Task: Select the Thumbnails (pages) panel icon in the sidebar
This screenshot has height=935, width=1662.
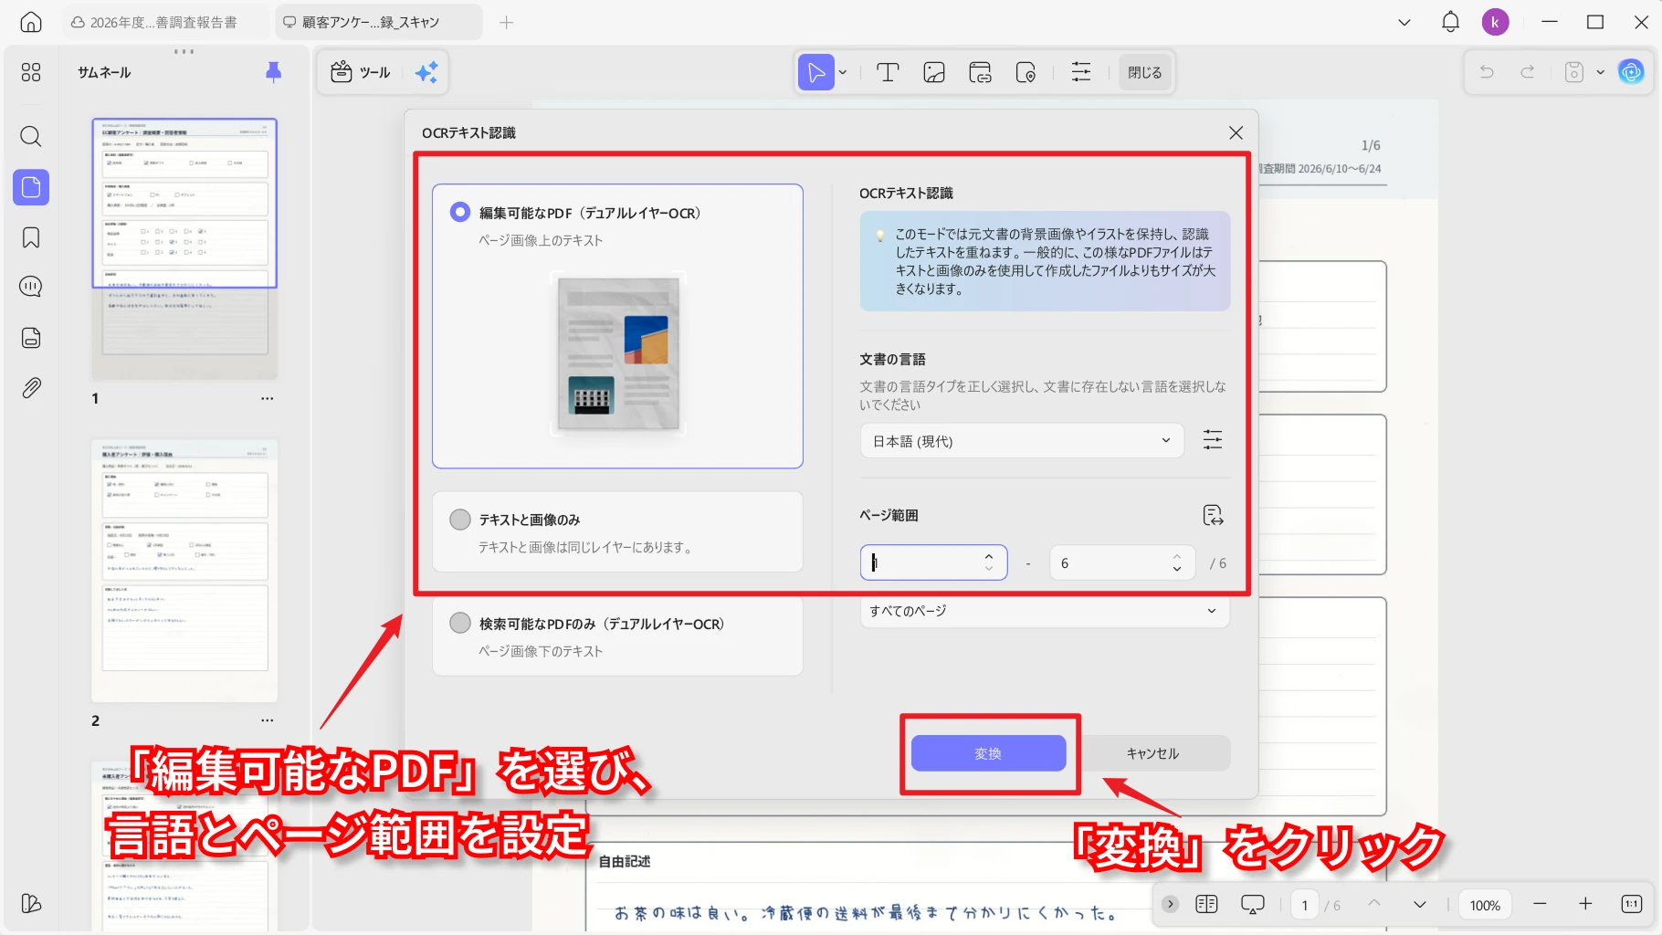Action: click(x=31, y=187)
